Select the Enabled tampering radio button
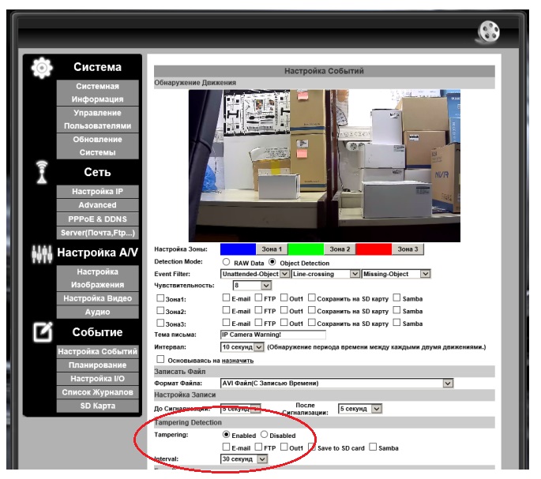541x479 pixels. tap(227, 435)
